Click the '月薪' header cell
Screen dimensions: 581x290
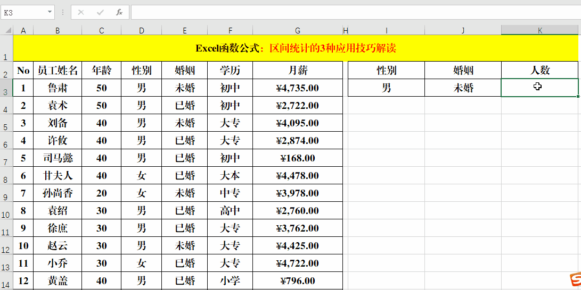298,70
